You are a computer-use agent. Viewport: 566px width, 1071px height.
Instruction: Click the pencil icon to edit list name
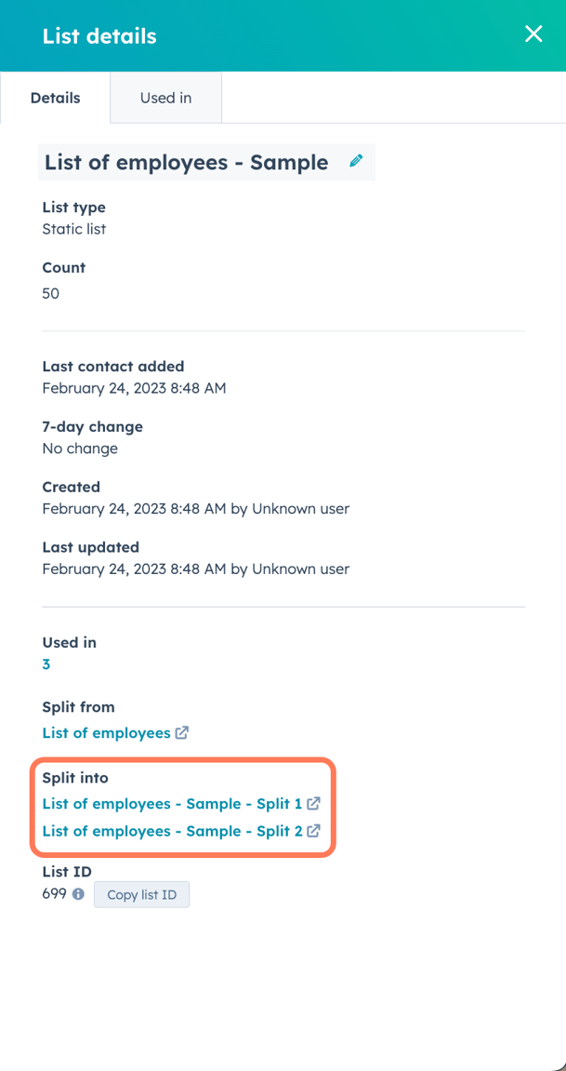(356, 161)
